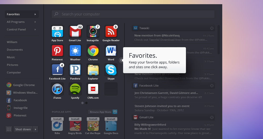Image resolution: width=263 pixels, height=139 pixels.
Task: Open Documents folder
Action: [x=15, y=50]
